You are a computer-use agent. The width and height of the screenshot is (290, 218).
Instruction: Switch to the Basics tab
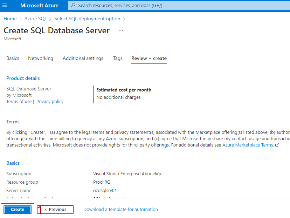tap(13, 58)
